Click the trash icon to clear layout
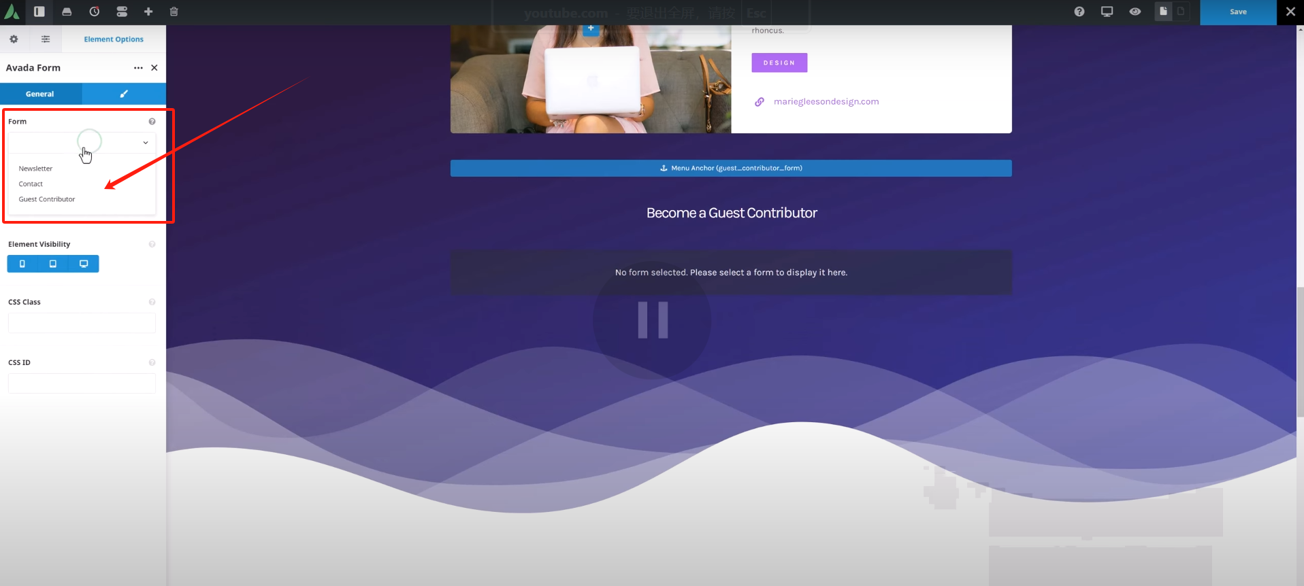This screenshot has height=586, width=1304. (174, 12)
